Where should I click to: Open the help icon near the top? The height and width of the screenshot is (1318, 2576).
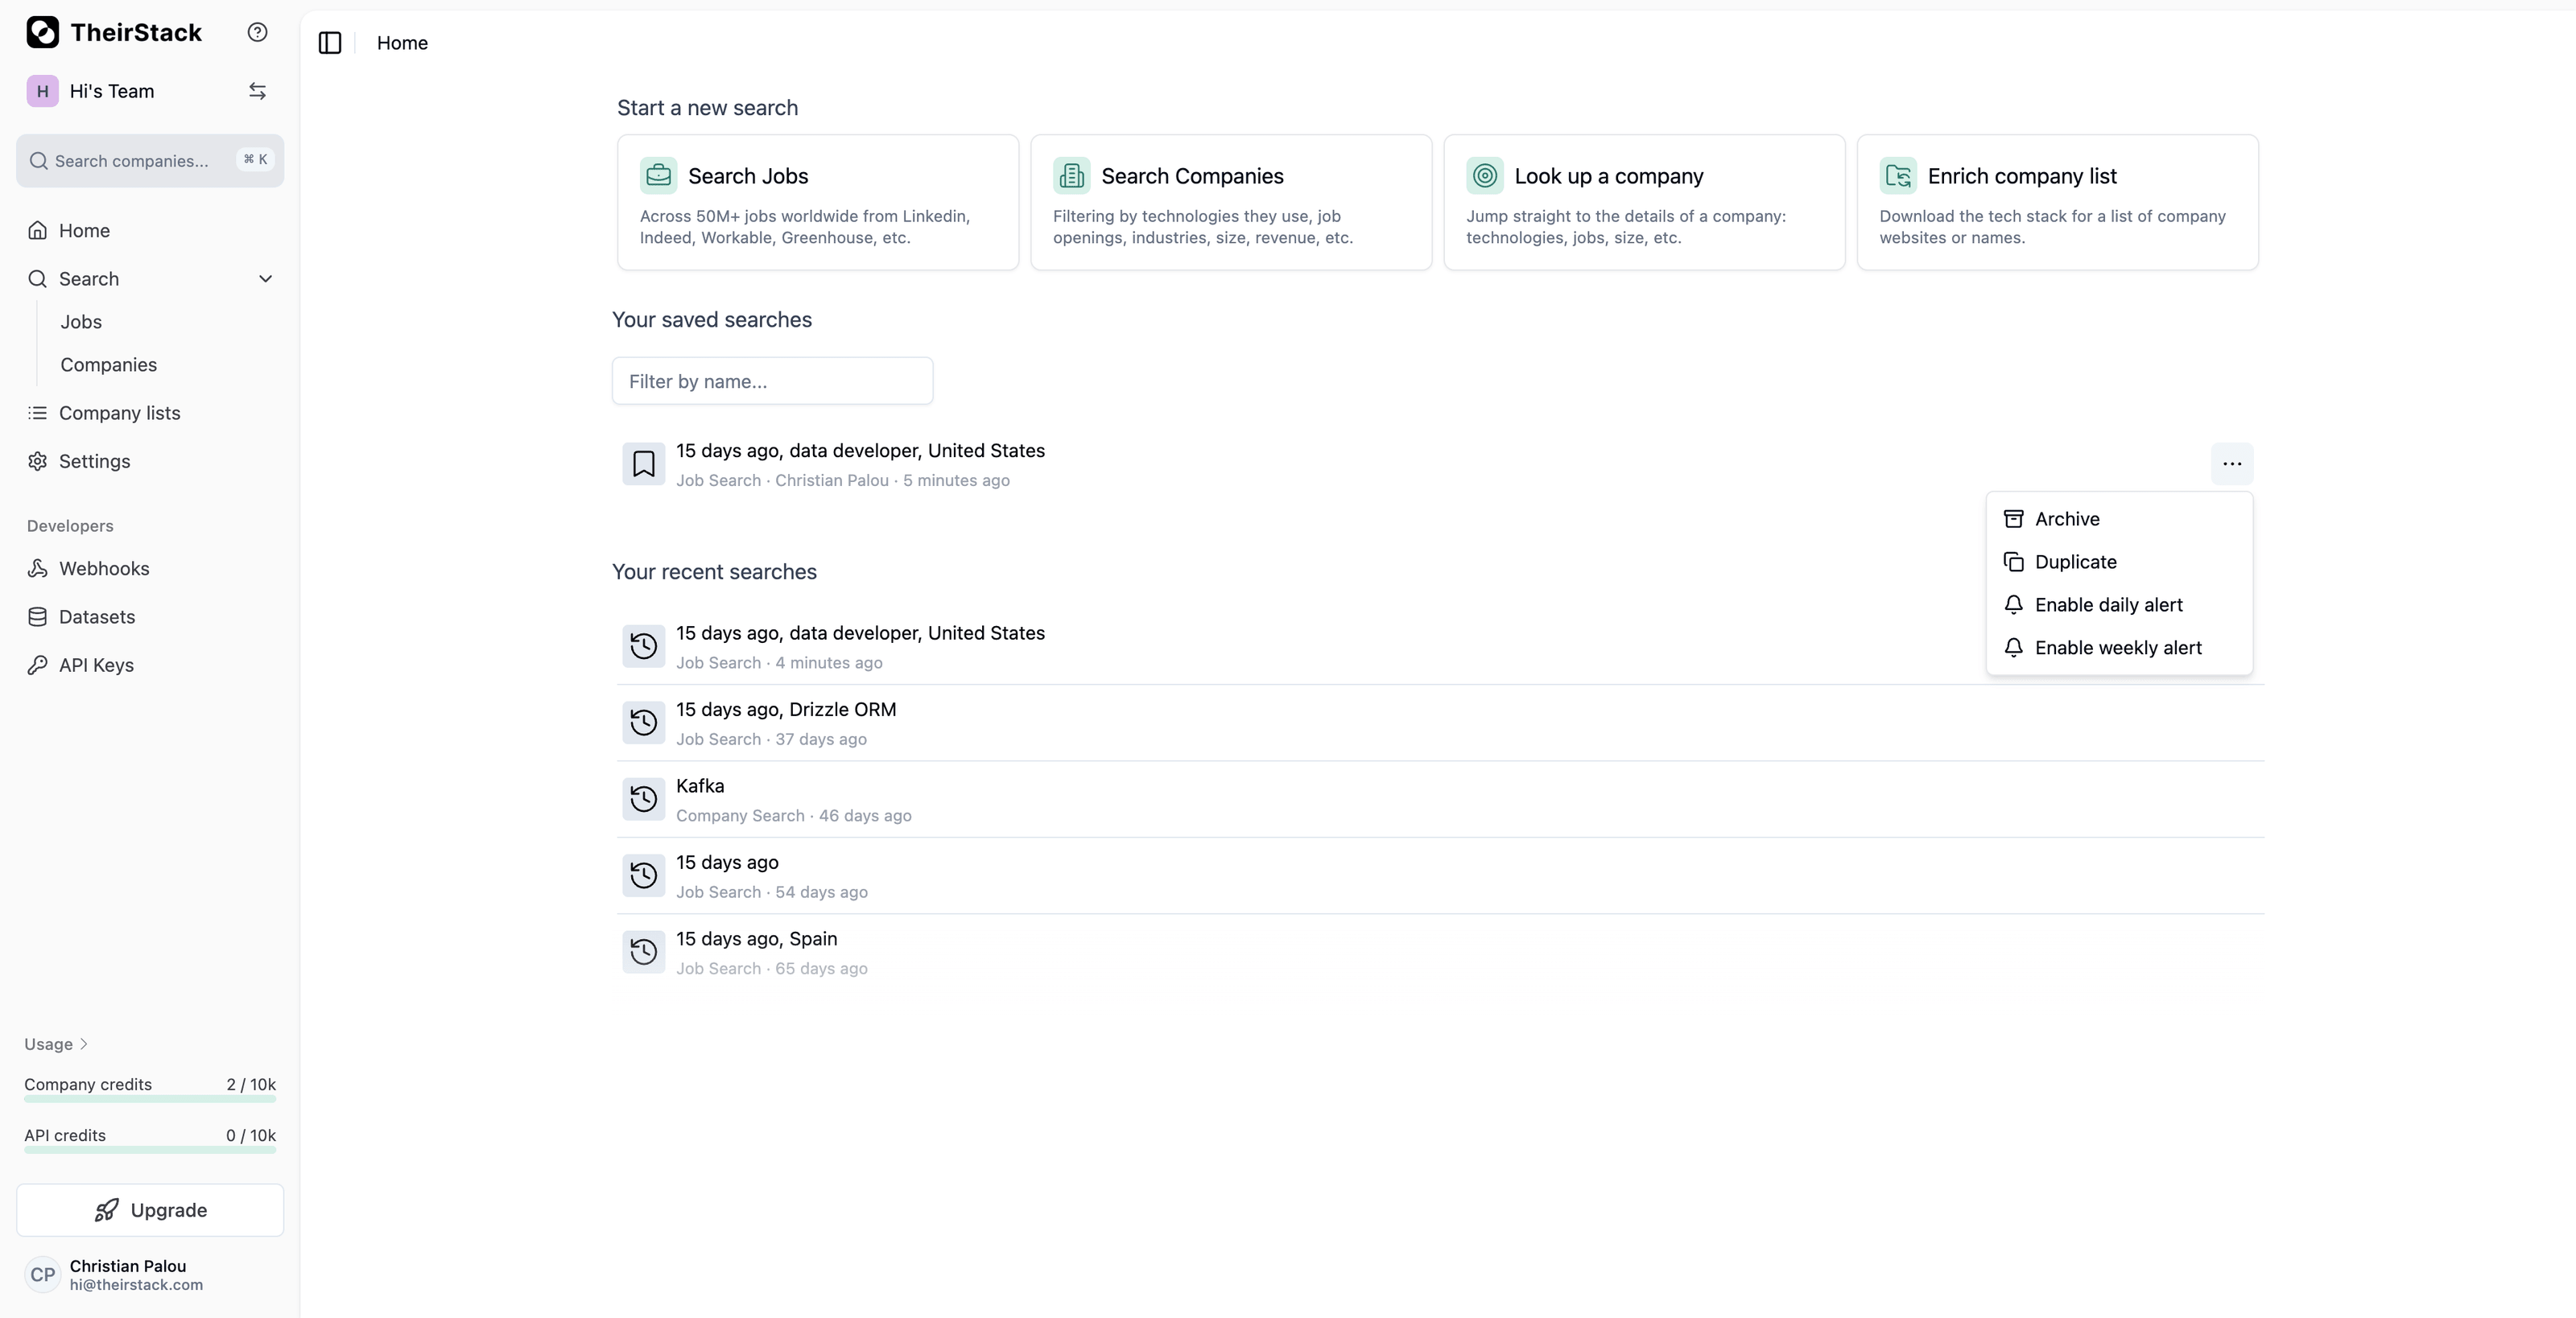coord(257,31)
